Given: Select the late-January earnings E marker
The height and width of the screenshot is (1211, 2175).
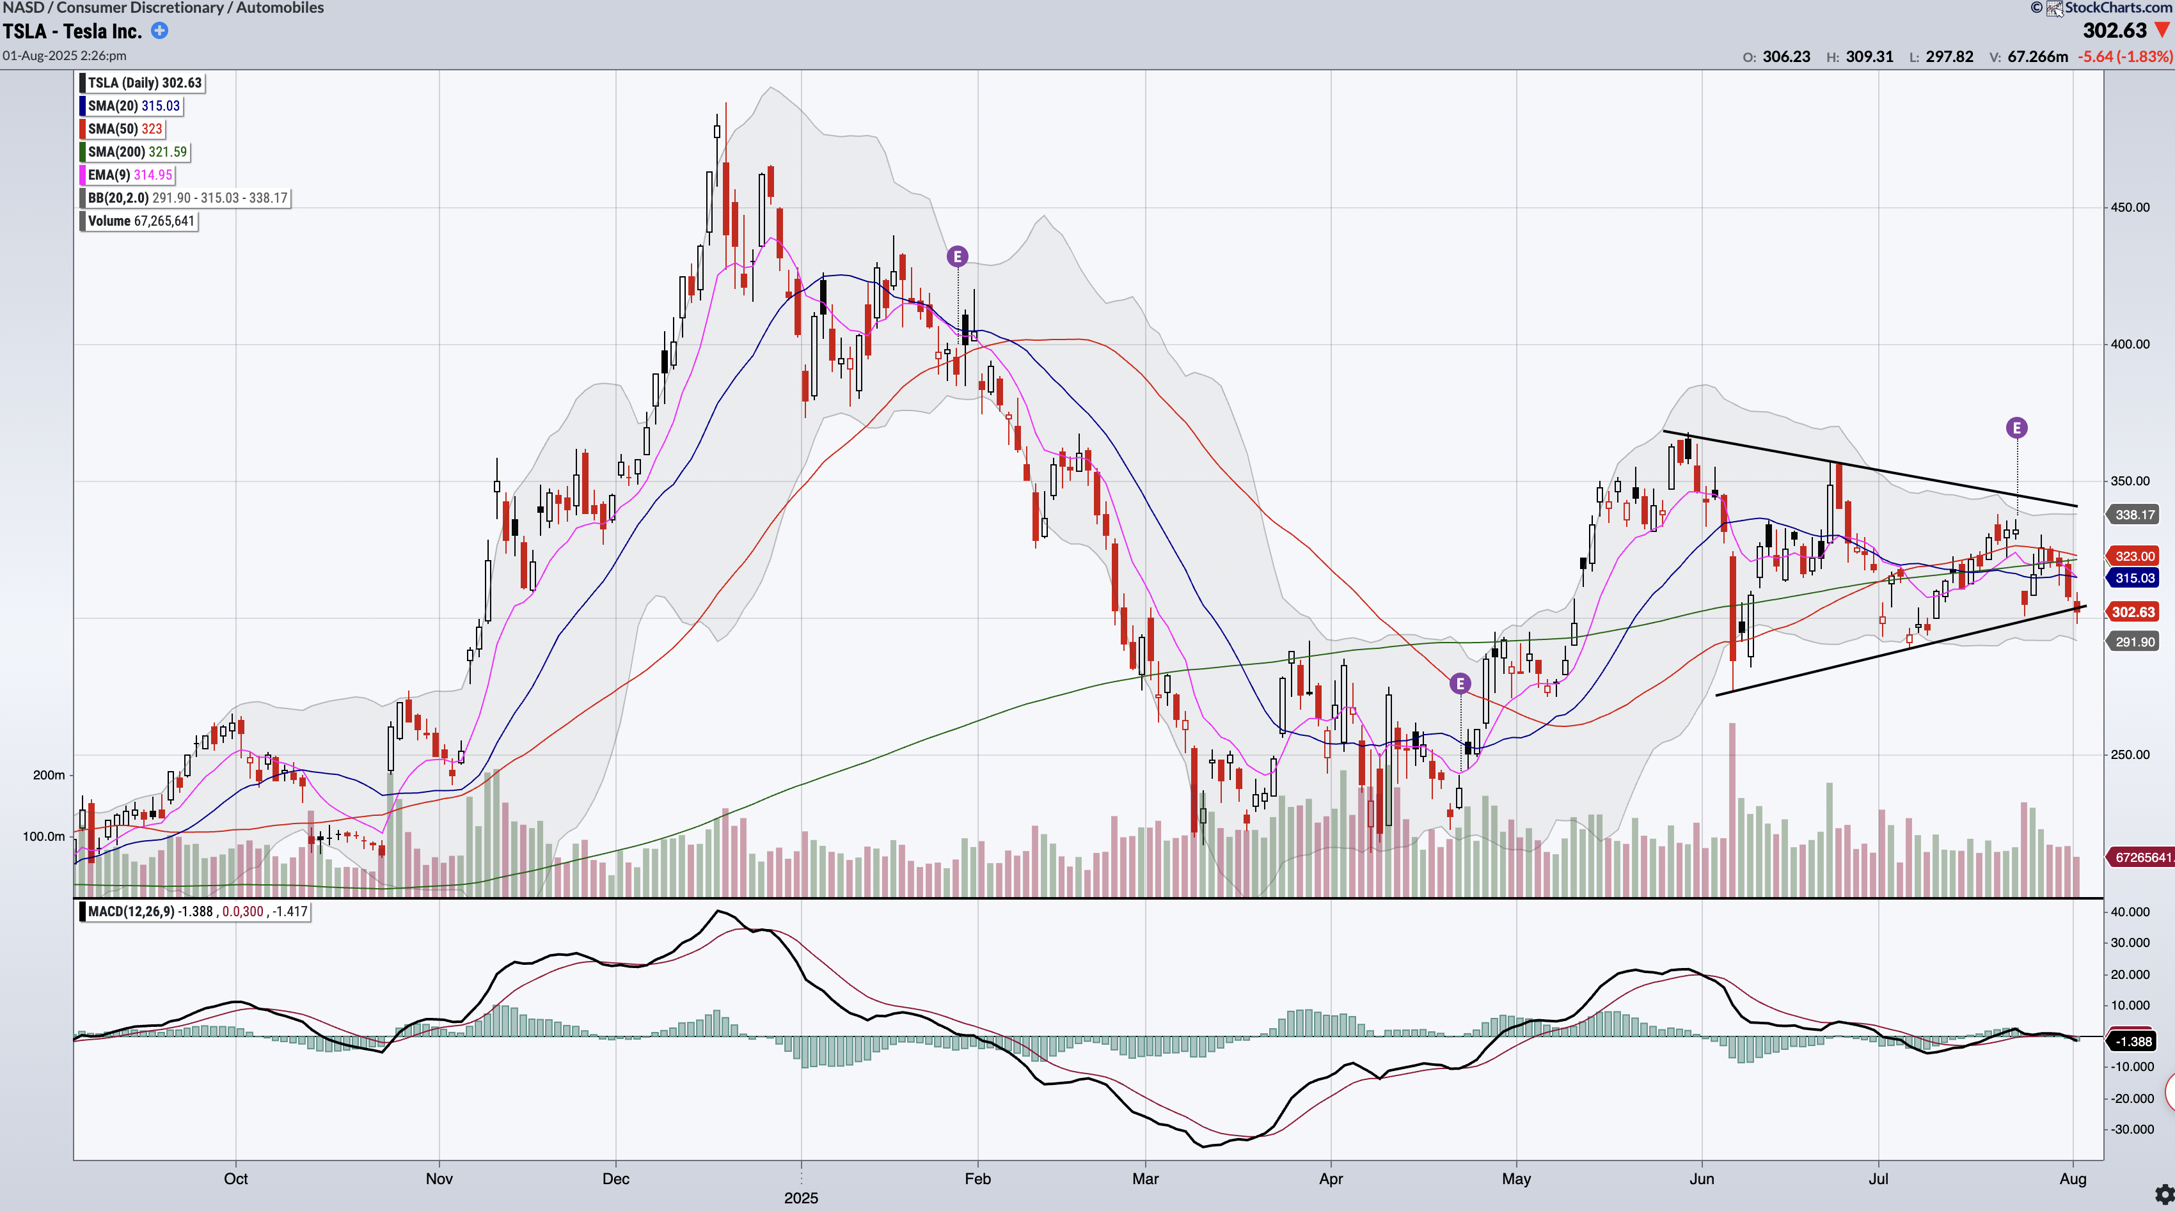Looking at the screenshot, I should pyautogui.click(x=956, y=256).
